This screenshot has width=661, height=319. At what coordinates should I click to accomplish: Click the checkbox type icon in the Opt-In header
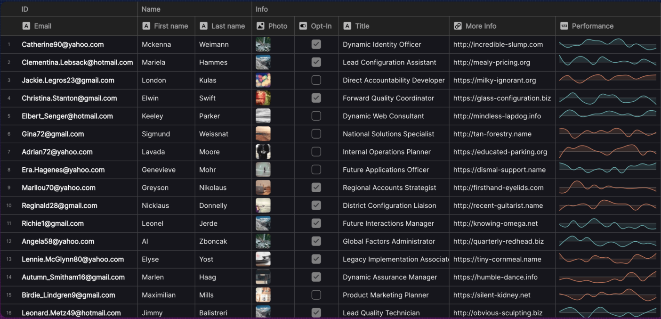click(302, 26)
